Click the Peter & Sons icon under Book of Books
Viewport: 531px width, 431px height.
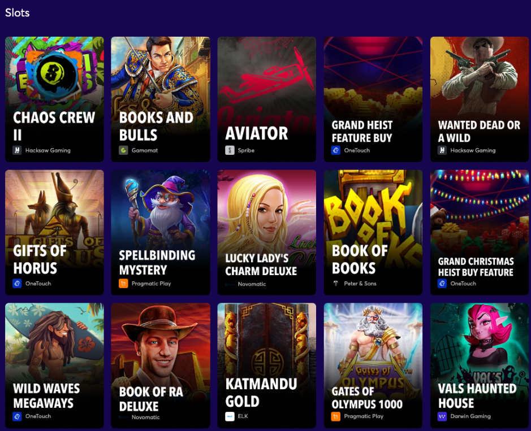tap(335, 284)
